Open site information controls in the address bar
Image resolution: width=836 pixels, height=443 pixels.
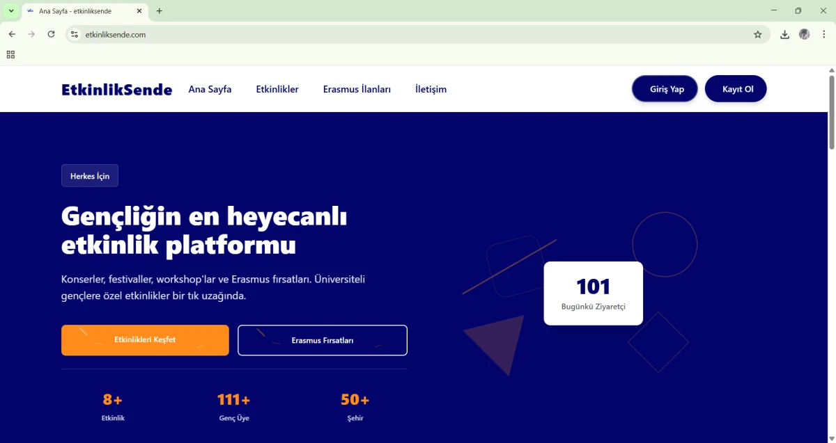coord(75,33)
